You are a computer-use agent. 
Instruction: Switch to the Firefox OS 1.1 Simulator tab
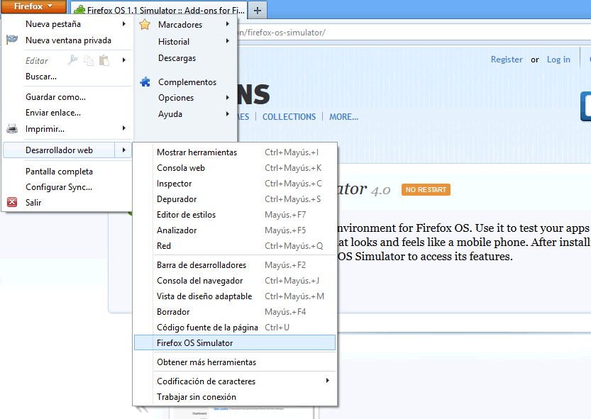159,10
